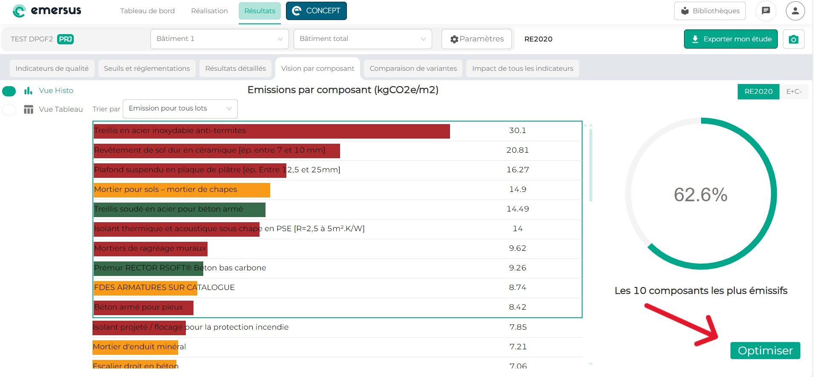814x377 pixels.
Task: Click the TEST DPGF2 project name
Action: (x=32, y=39)
